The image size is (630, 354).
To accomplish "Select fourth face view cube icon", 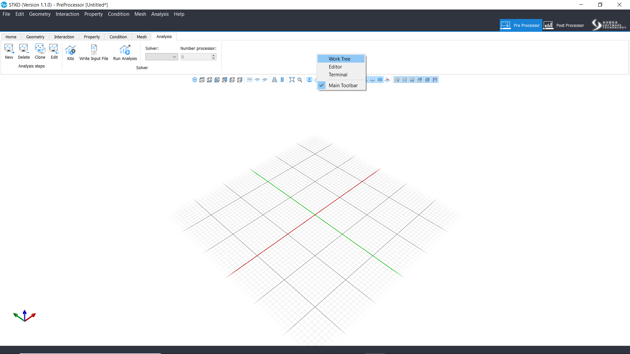I will 225,80.
